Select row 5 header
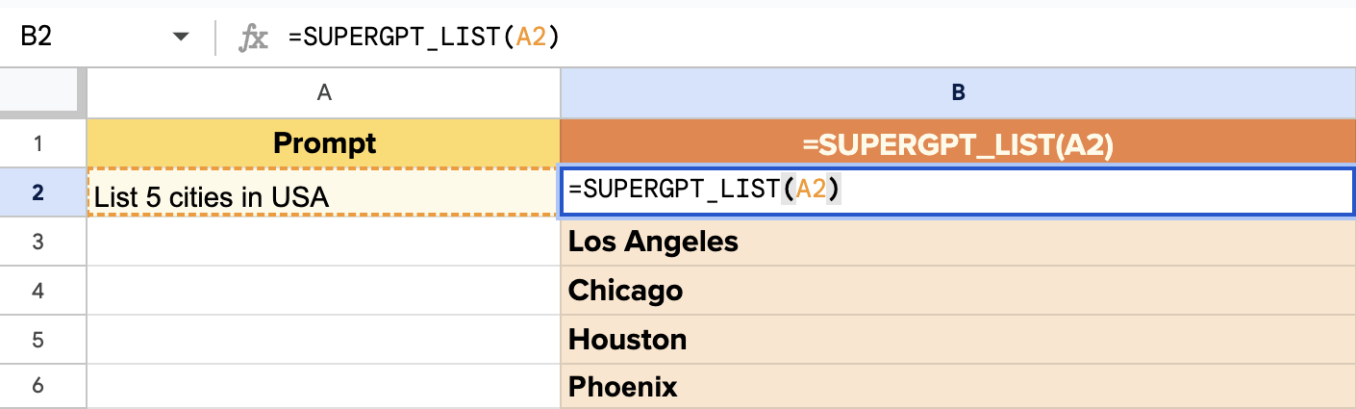The image size is (1356, 409). click(38, 339)
